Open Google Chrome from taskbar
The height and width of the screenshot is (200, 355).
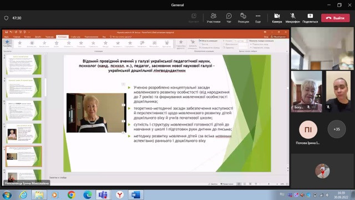click(x=72, y=195)
